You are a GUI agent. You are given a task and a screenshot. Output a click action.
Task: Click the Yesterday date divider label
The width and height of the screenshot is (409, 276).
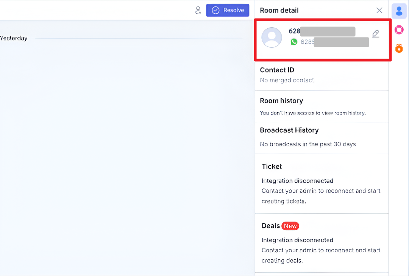(x=14, y=38)
